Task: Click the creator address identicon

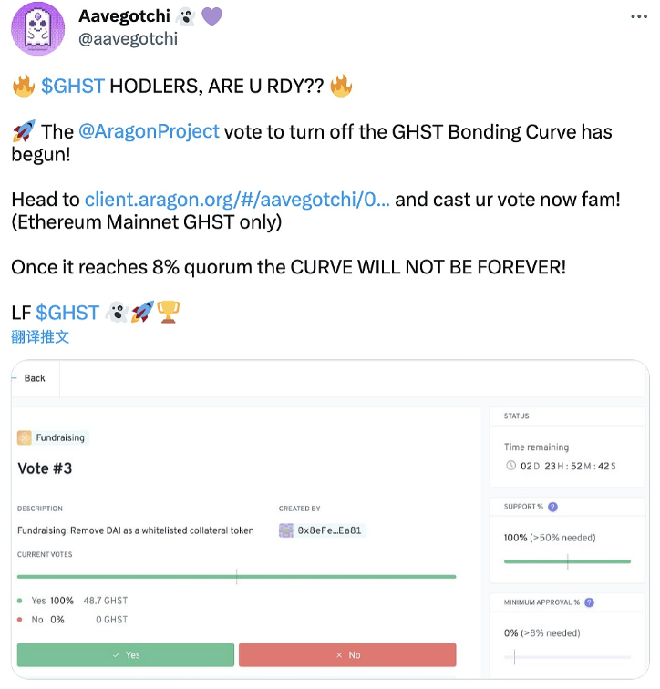Action: 286,530
